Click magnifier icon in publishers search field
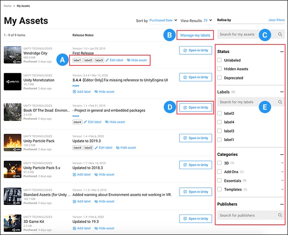This screenshot has width=288, height=235. click(x=280, y=215)
